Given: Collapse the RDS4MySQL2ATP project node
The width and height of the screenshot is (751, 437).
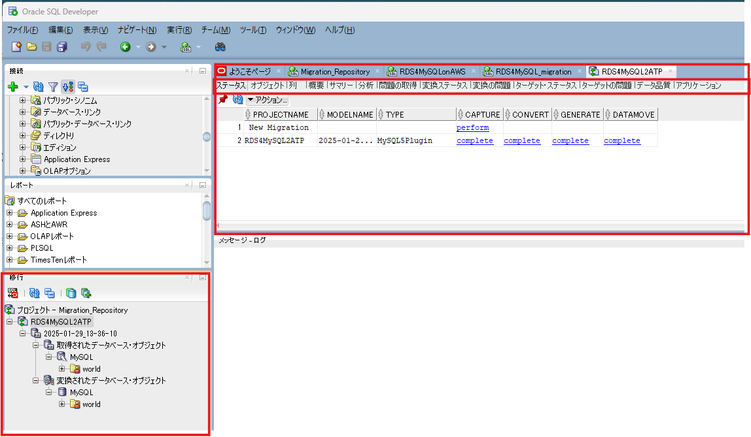Looking at the screenshot, I should pos(10,322).
